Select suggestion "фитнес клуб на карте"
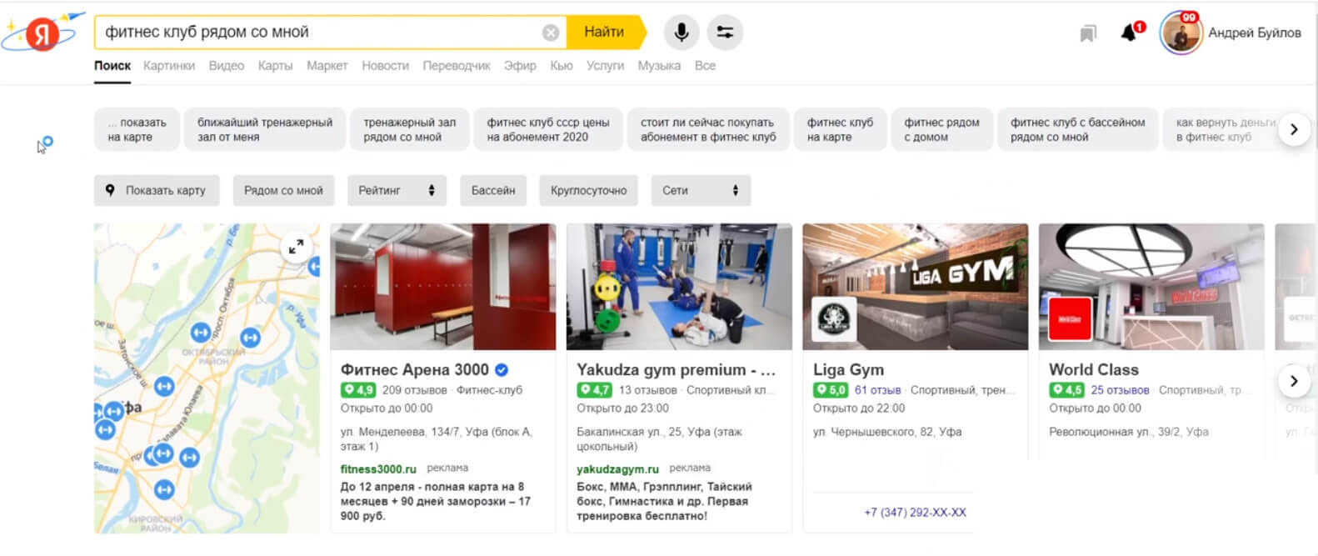This screenshot has width=1318, height=556. [840, 129]
